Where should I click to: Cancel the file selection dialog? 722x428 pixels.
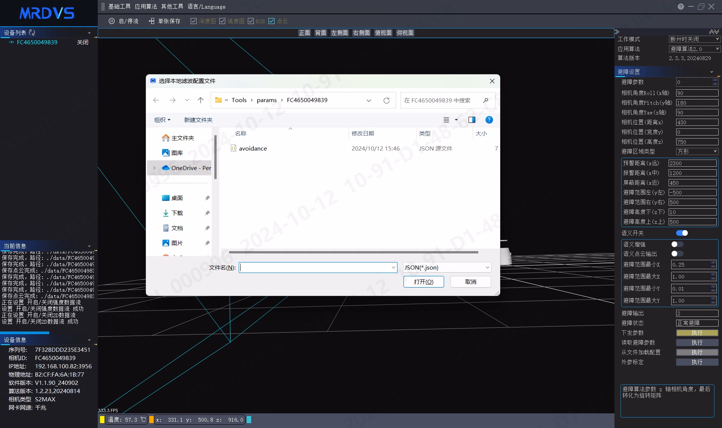coord(470,282)
